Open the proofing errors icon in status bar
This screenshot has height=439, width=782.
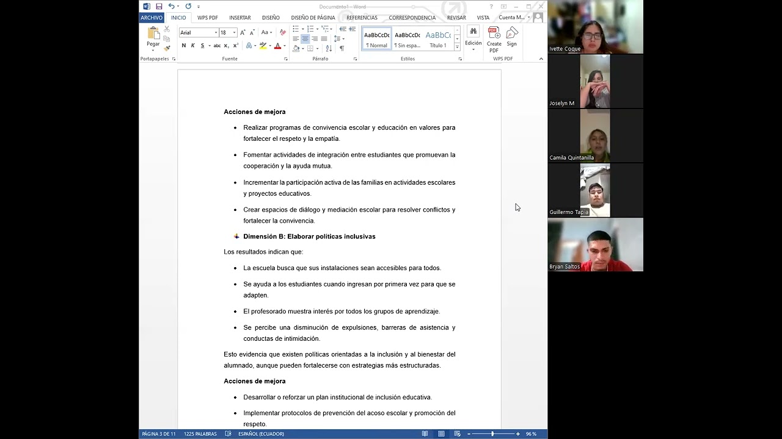point(228,434)
